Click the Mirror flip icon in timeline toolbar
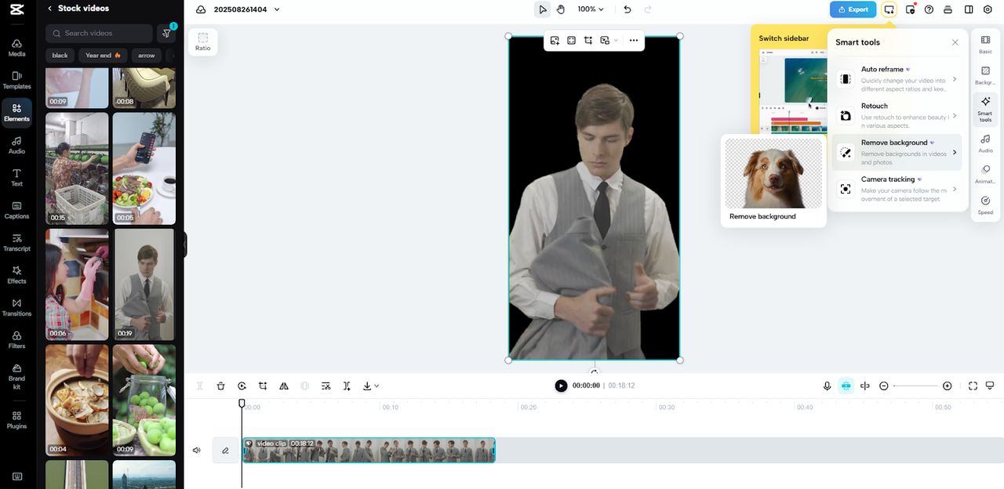Screen dimensions: 1004x489 pyautogui.click(x=283, y=386)
